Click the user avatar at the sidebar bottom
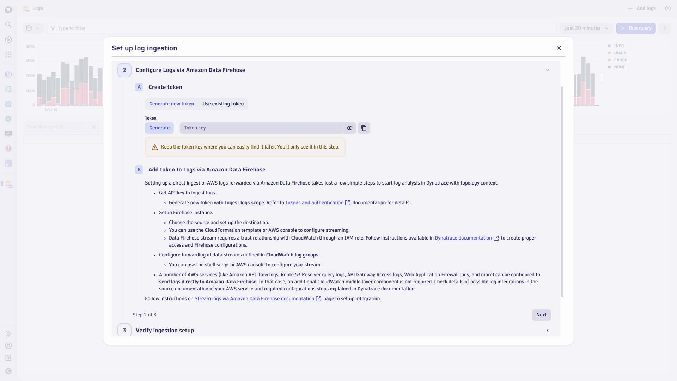 pyautogui.click(x=8, y=371)
